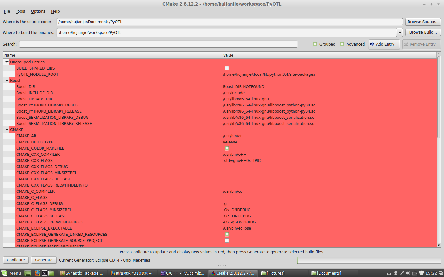Image resolution: width=444 pixels, height=277 pixels.
Task: Collapse the Boost group
Action: [7, 81]
